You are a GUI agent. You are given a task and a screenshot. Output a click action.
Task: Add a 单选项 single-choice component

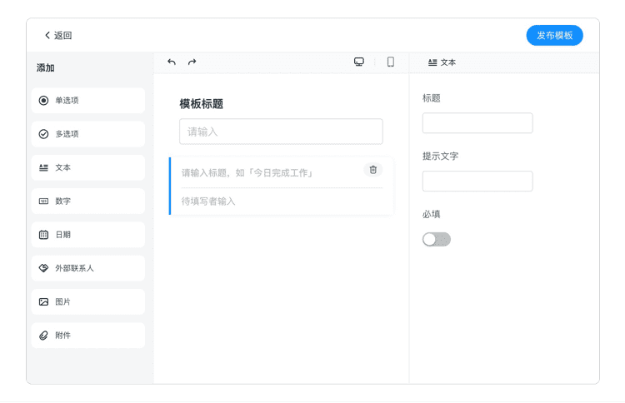(x=88, y=101)
